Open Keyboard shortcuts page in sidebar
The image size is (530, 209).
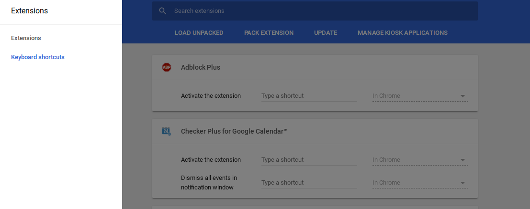point(38,57)
